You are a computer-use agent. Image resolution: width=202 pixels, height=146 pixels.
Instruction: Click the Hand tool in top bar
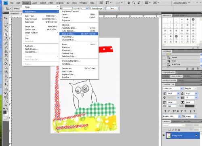click(x=128, y=3)
